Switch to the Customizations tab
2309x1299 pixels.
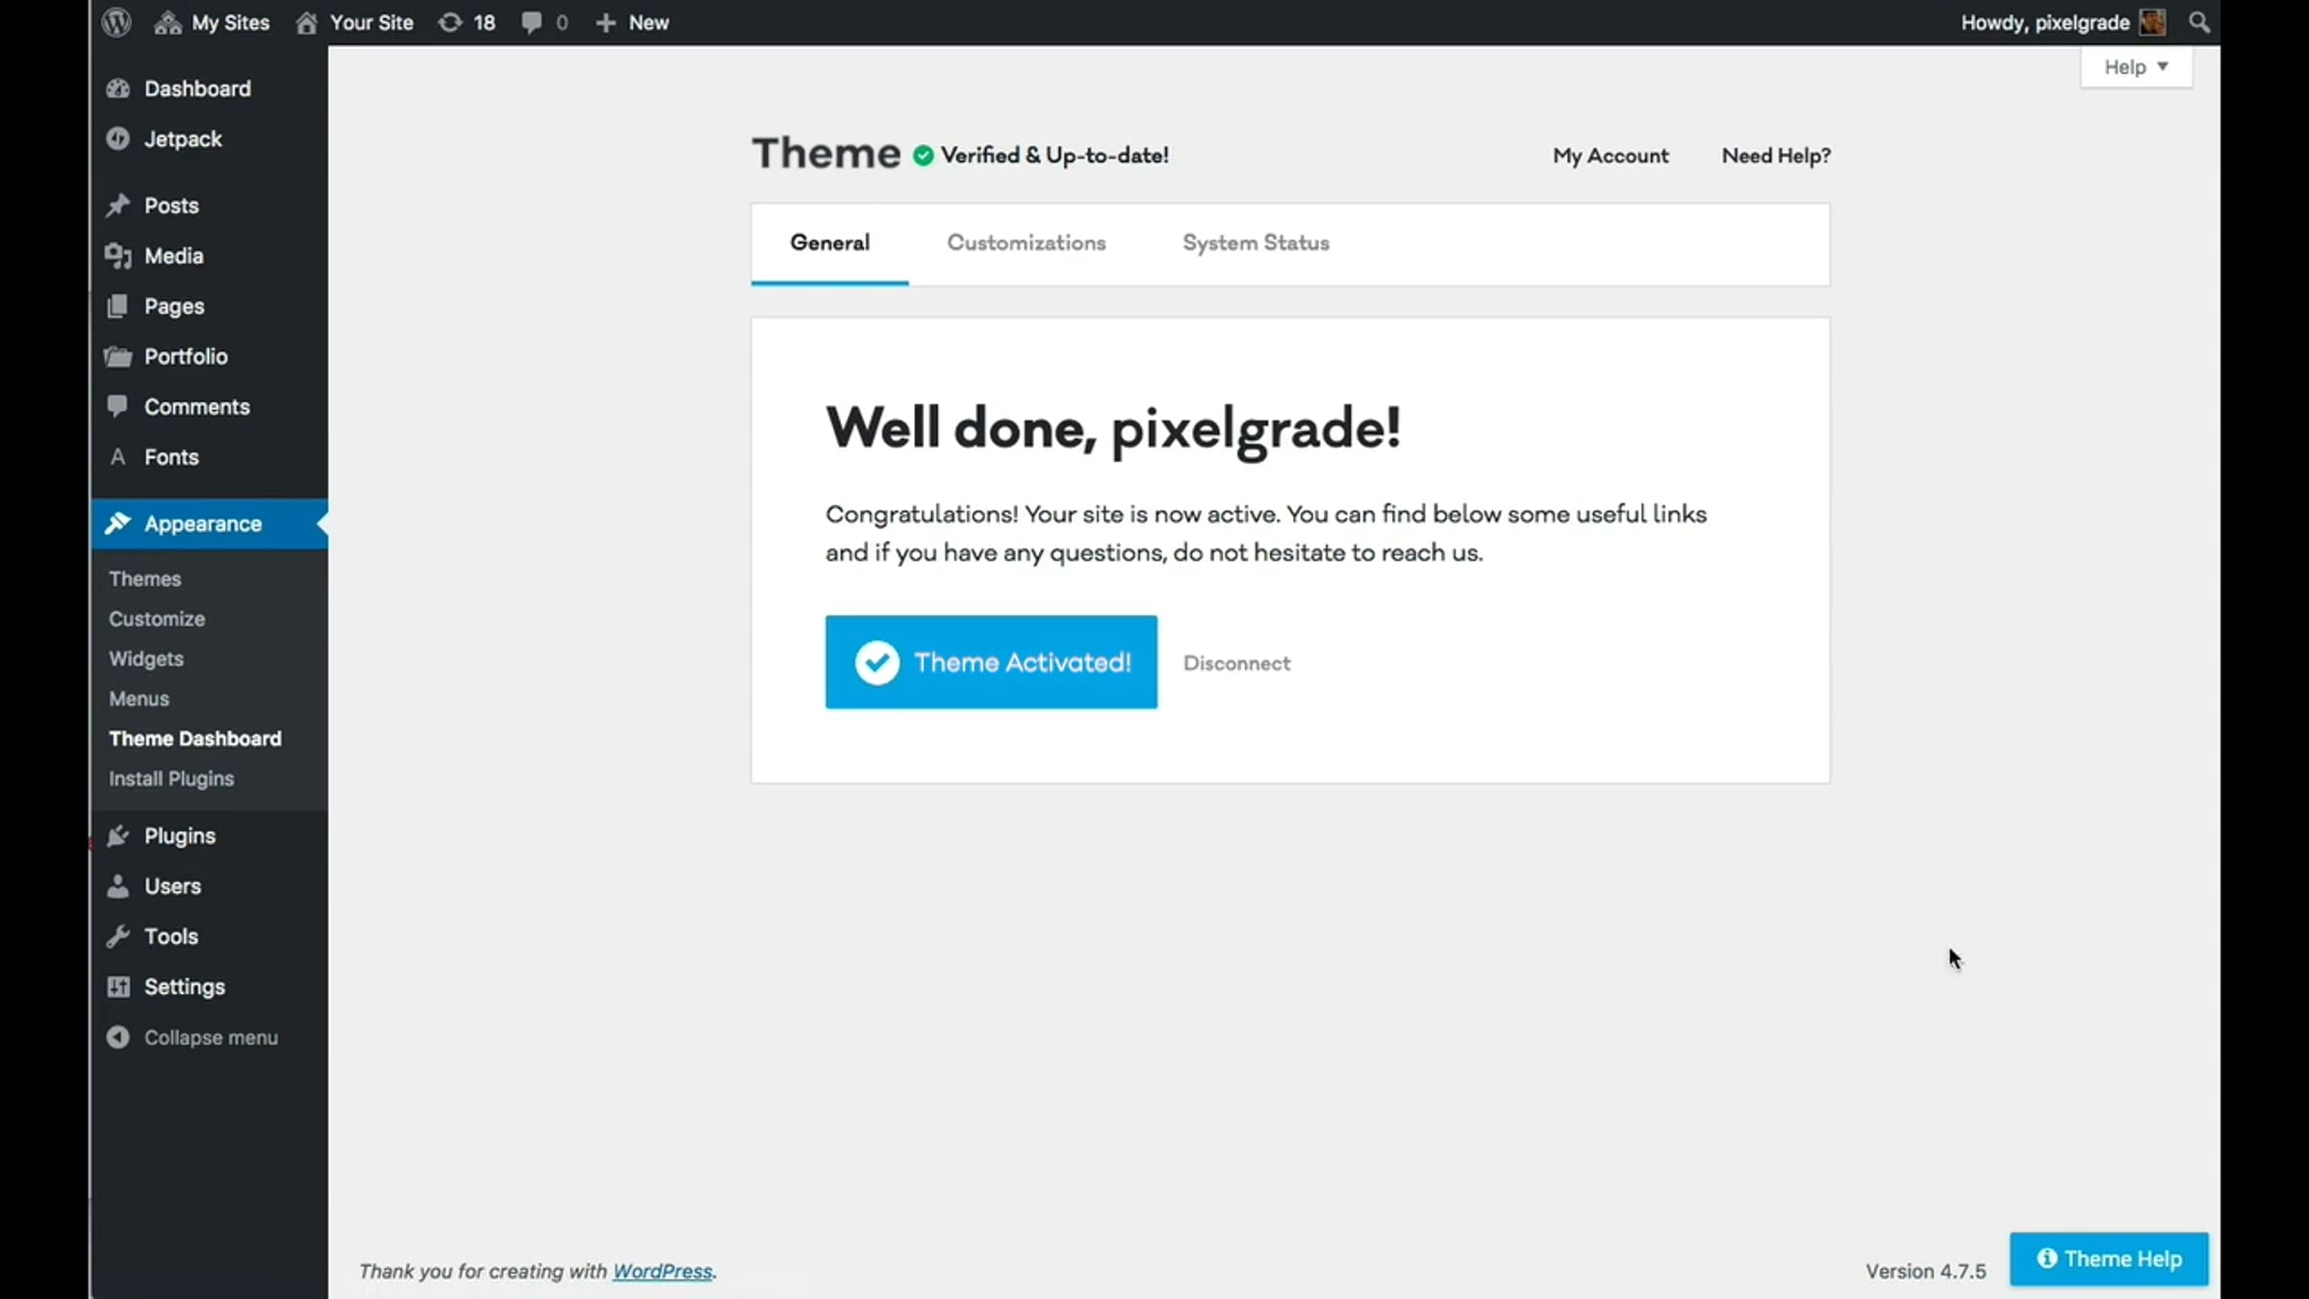click(x=1027, y=243)
